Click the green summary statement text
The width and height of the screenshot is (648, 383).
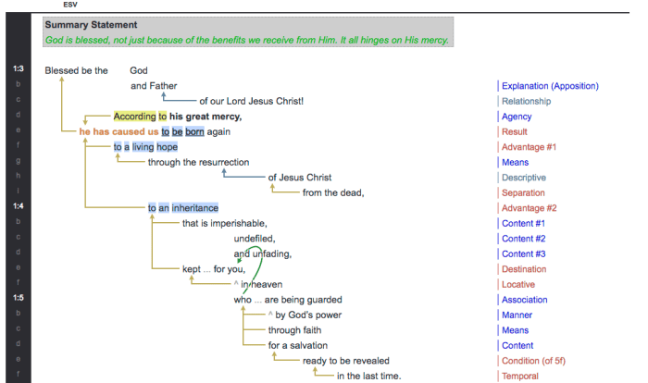pyautogui.click(x=246, y=40)
